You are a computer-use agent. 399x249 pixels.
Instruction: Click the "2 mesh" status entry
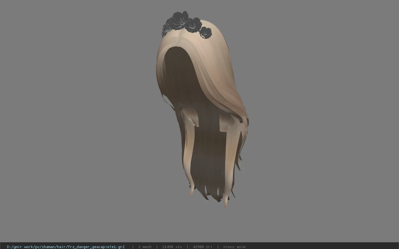coord(145,247)
